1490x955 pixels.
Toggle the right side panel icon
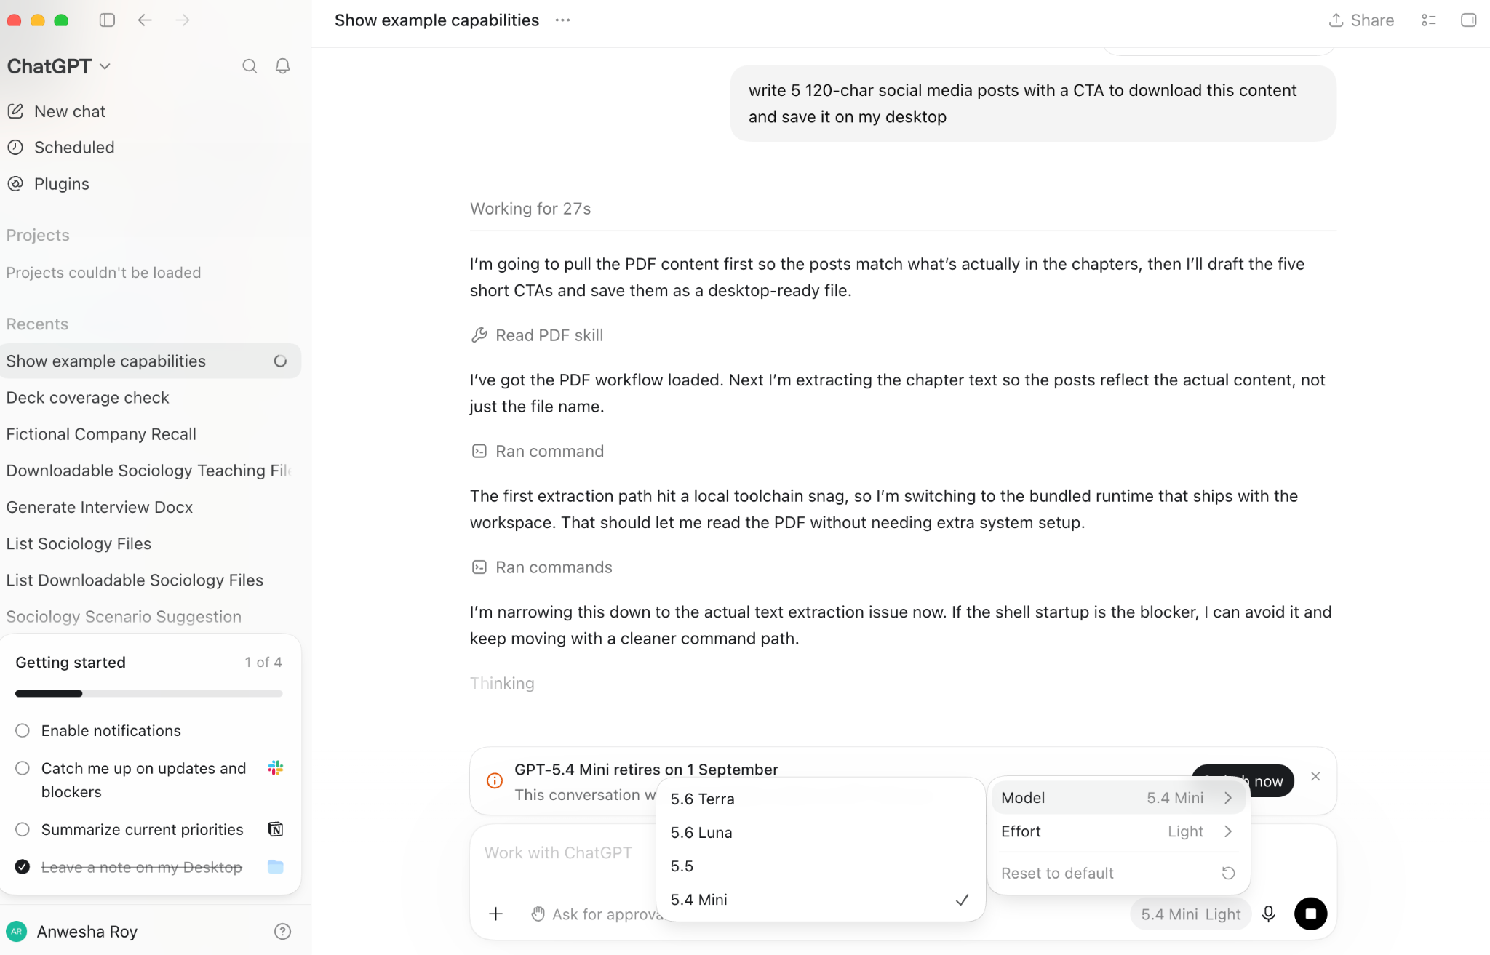tap(1468, 20)
